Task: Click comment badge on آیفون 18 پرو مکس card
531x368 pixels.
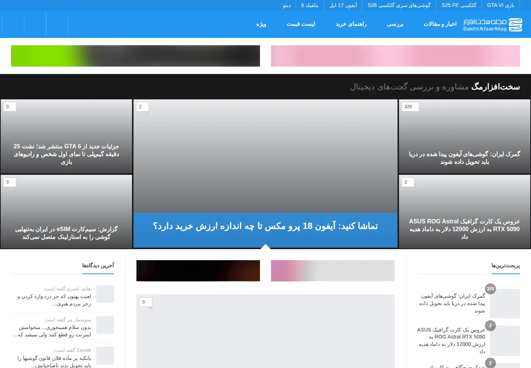Action: [142, 107]
